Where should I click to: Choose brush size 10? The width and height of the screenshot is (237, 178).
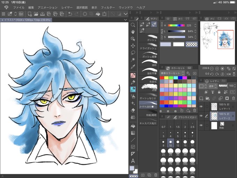[x=170, y=143]
